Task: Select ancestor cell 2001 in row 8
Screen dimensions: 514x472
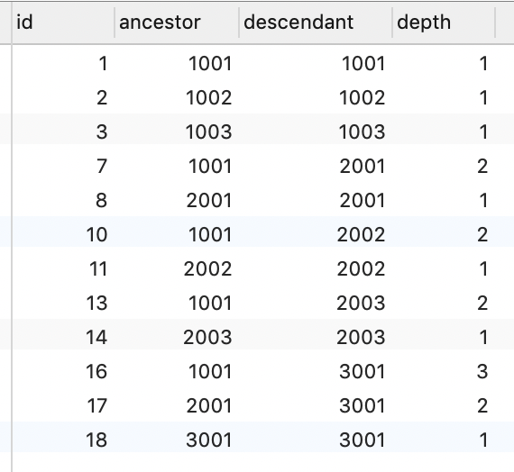Action: [x=209, y=201]
